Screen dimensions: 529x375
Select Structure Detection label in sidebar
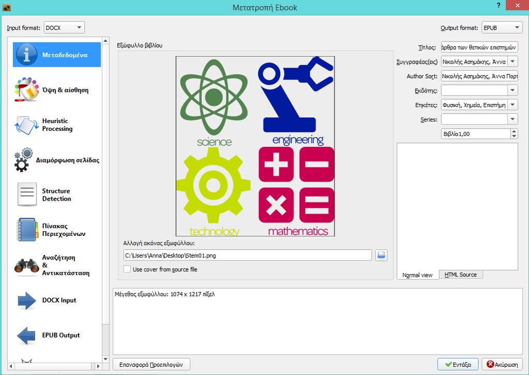(56, 194)
